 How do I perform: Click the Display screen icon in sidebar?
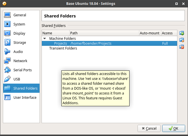[x=7, y=33]
